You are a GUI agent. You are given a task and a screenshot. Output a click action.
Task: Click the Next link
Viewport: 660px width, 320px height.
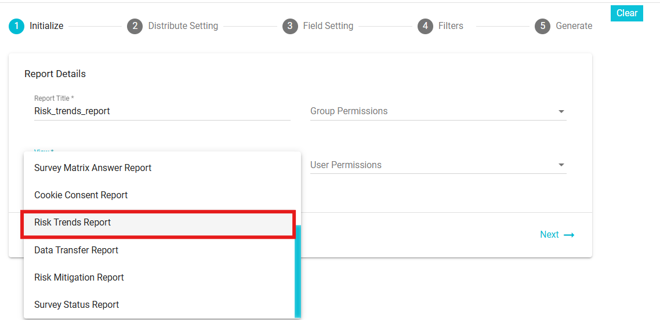pos(557,235)
